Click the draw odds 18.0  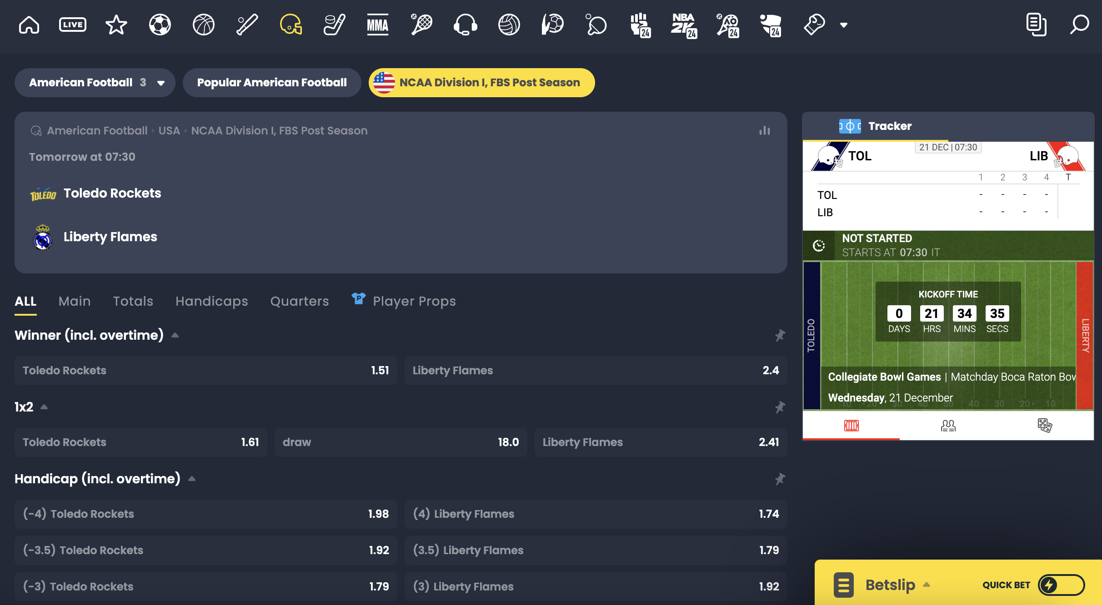tap(401, 442)
